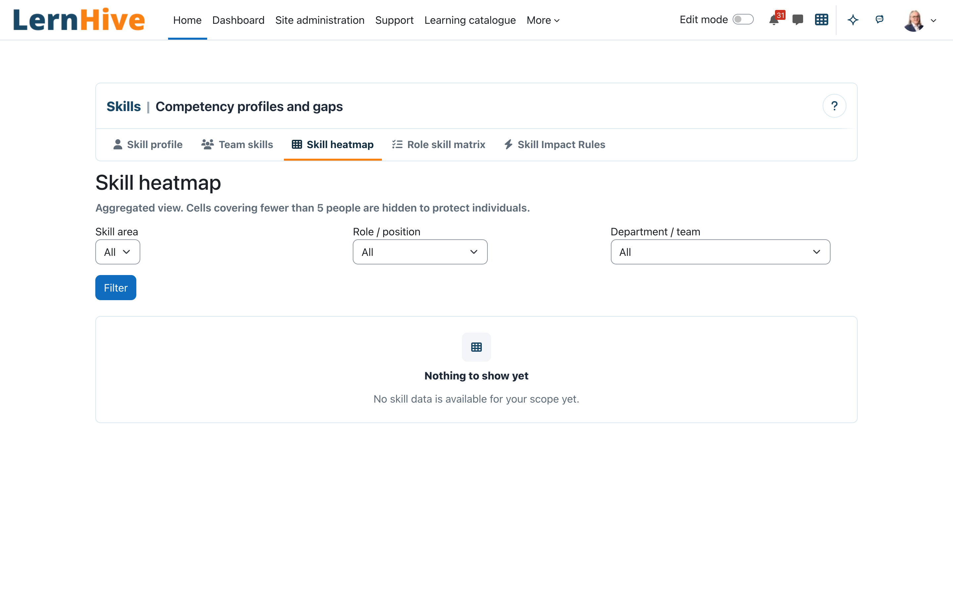Open Learning catalogue in navigation
Viewport: 953px width, 595px height.
470,20
